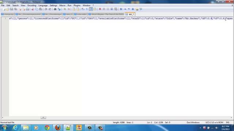The width and height of the screenshot is (234, 131).
Task: Click 'Normal text file' status text
Action: 7,122
